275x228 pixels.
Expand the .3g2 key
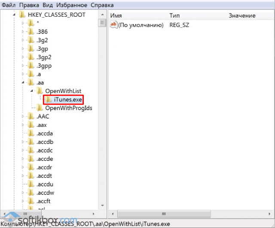pyautogui.click(x=23, y=40)
